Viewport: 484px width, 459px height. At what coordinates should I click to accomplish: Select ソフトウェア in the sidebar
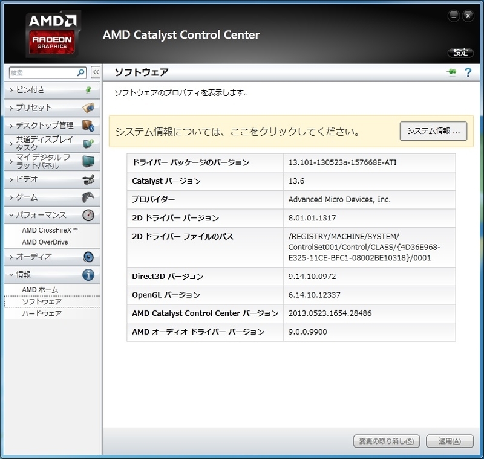pyautogui.click(x=52, y=301)
